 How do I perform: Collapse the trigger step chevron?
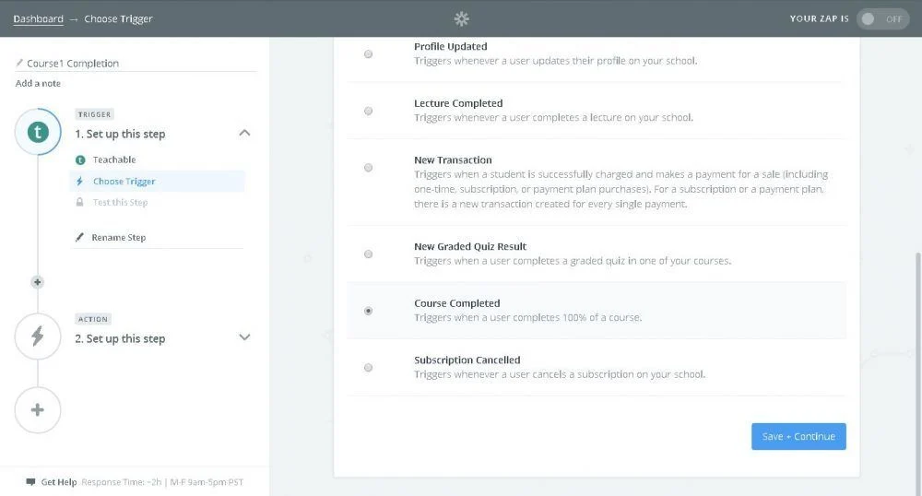pos(244,133)
